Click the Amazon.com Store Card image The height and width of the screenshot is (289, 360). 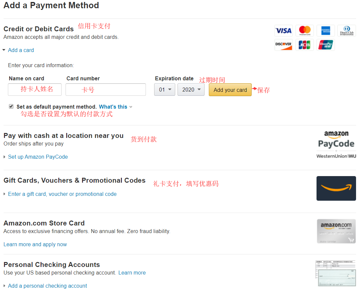point(336,231)
